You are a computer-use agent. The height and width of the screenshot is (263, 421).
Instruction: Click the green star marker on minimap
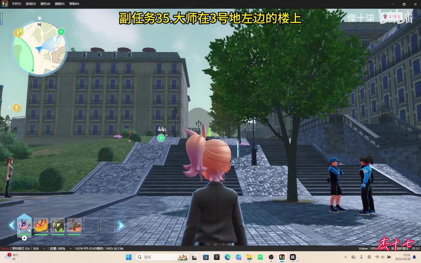(x=61, y=31)
